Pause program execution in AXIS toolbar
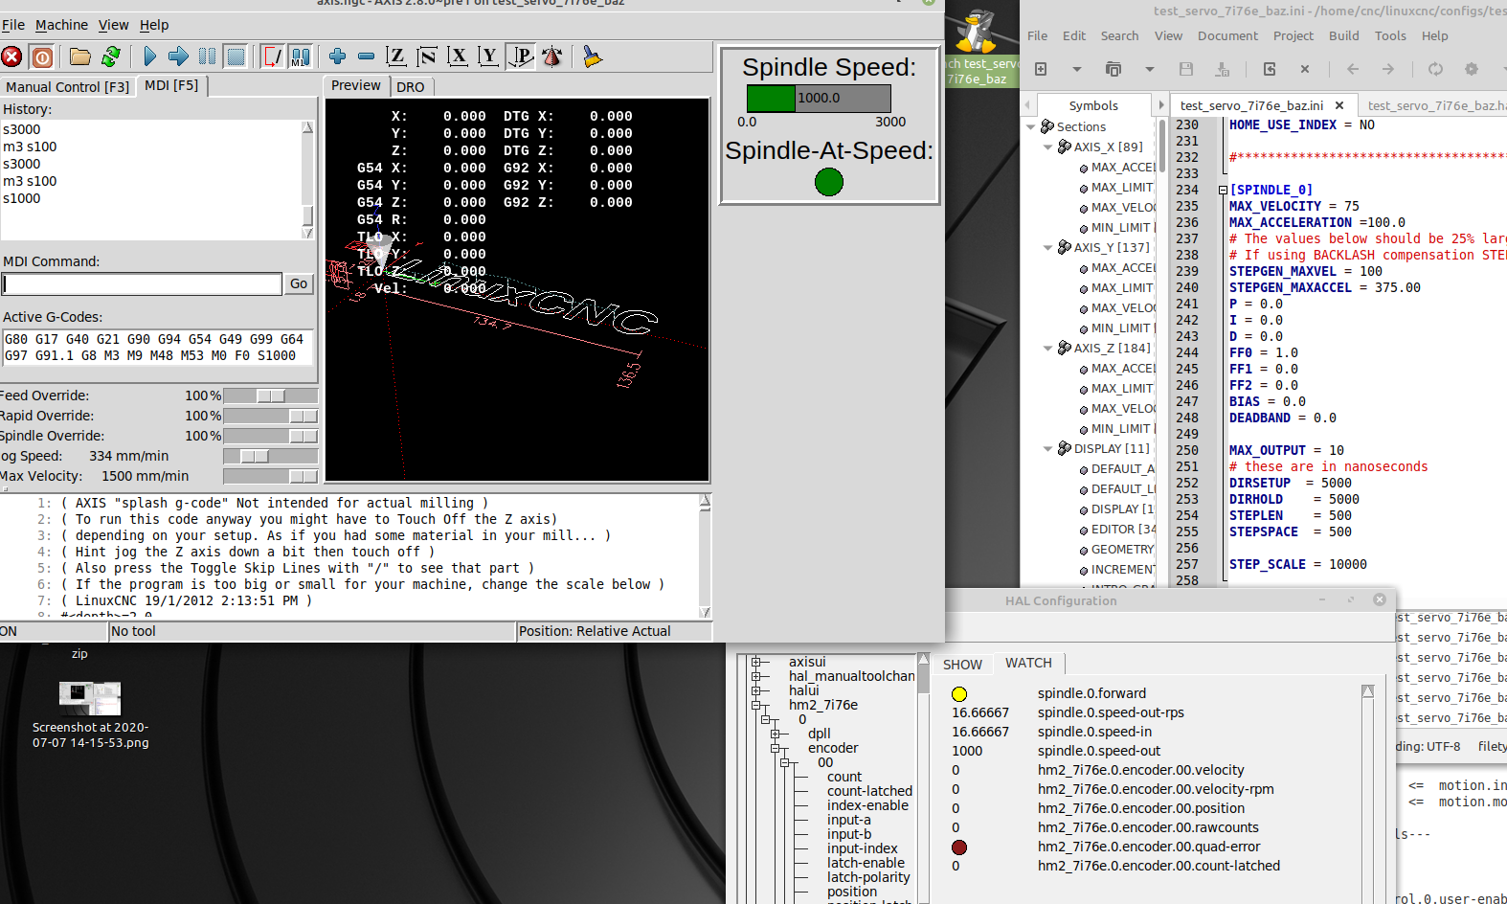 coord(207,57)
